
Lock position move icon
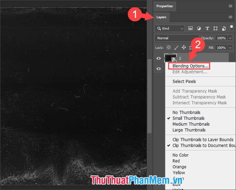(184, 47)
